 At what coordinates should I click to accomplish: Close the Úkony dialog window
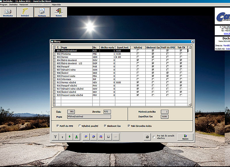[192, 41]
